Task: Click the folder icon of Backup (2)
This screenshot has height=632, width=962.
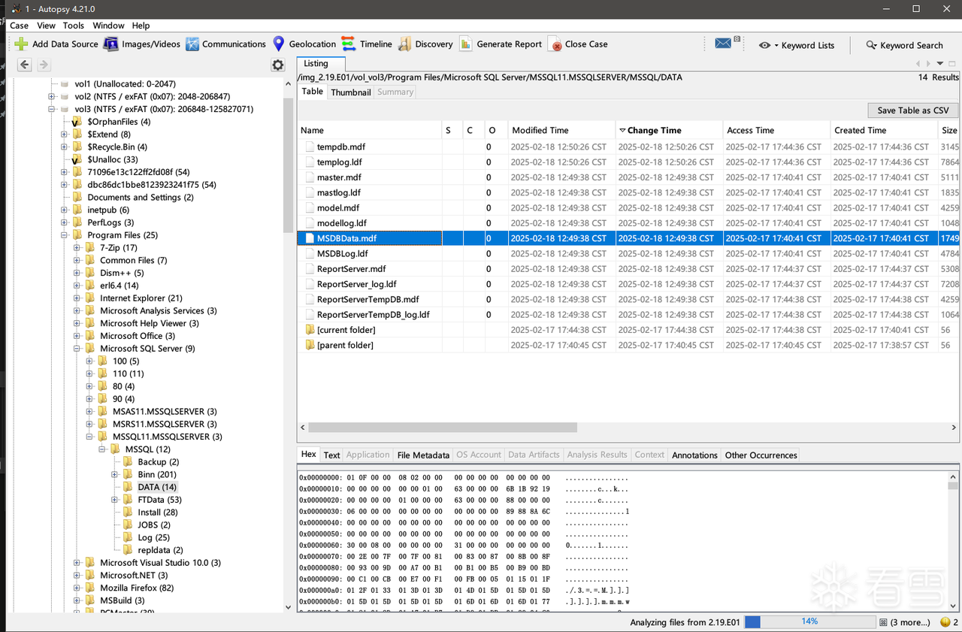Action: coord(128,462)
